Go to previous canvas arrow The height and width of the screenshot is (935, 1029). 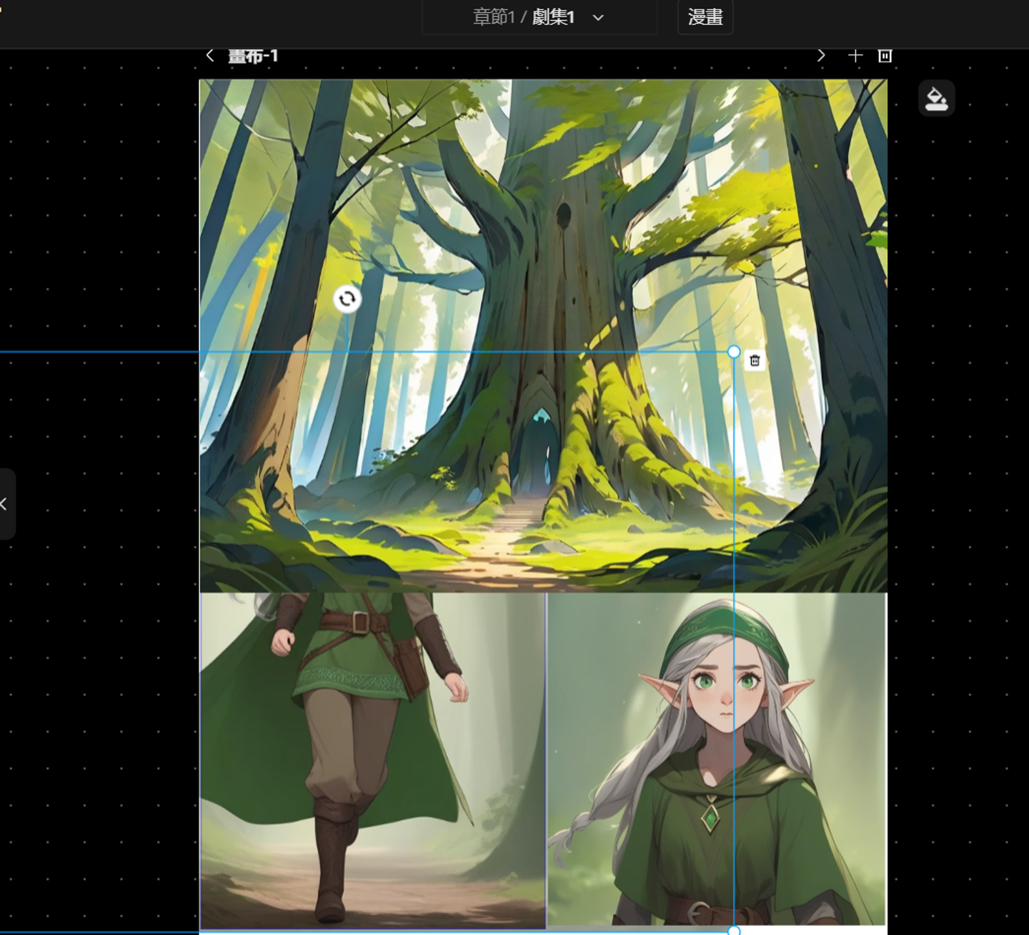tap(209, 56)
